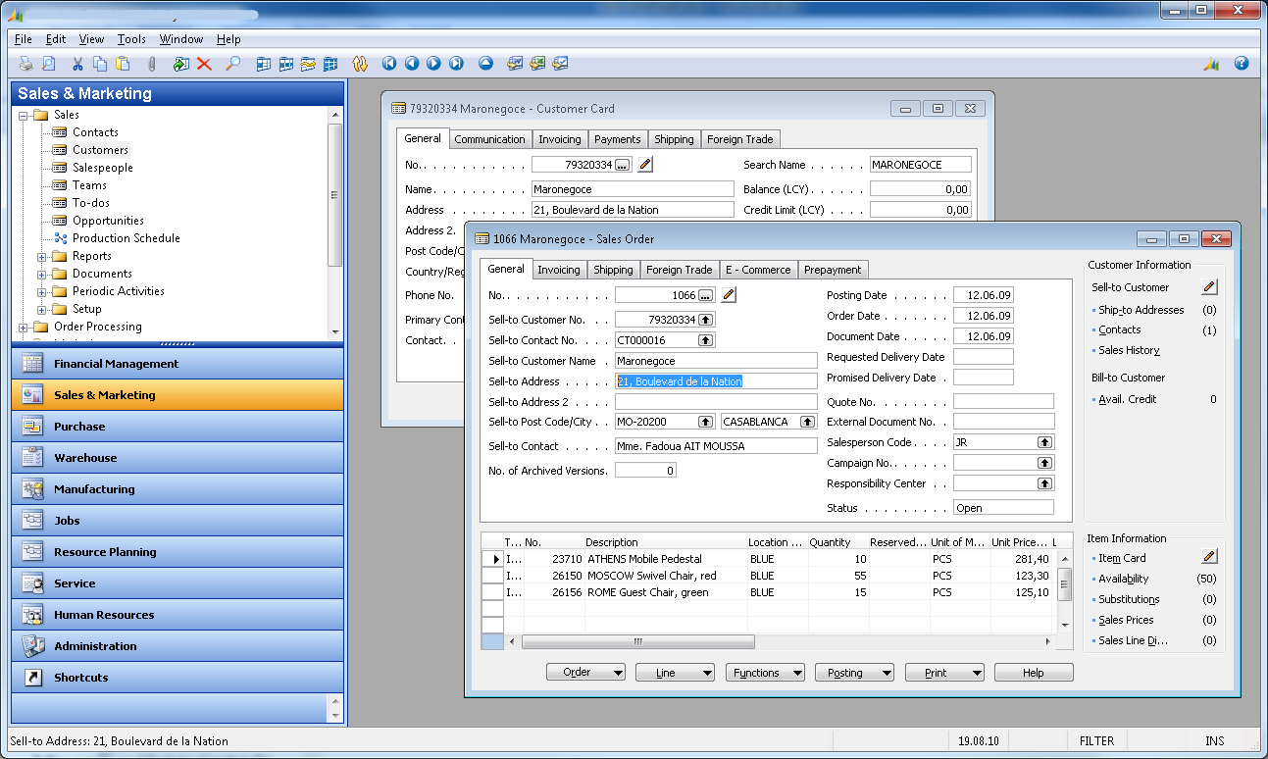Click the Find magnifier icon
1268x759 pixels.
tap(232, 64)
